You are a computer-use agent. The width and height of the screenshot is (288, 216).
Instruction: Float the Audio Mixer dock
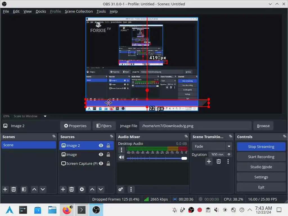pyautogui.click(x=186, y=136)
